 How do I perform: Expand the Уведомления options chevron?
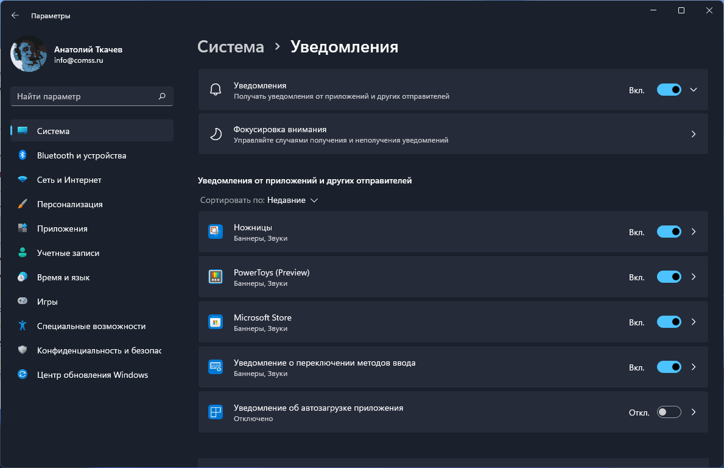(x=693, y=90)
